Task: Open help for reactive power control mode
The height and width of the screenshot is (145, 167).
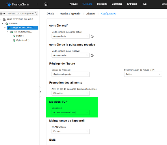Action: click(92, 55)
